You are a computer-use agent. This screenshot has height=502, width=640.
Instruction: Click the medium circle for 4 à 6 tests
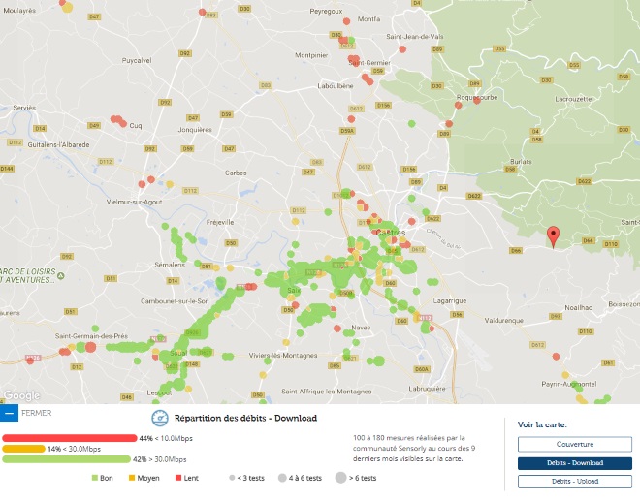[282, 479]
